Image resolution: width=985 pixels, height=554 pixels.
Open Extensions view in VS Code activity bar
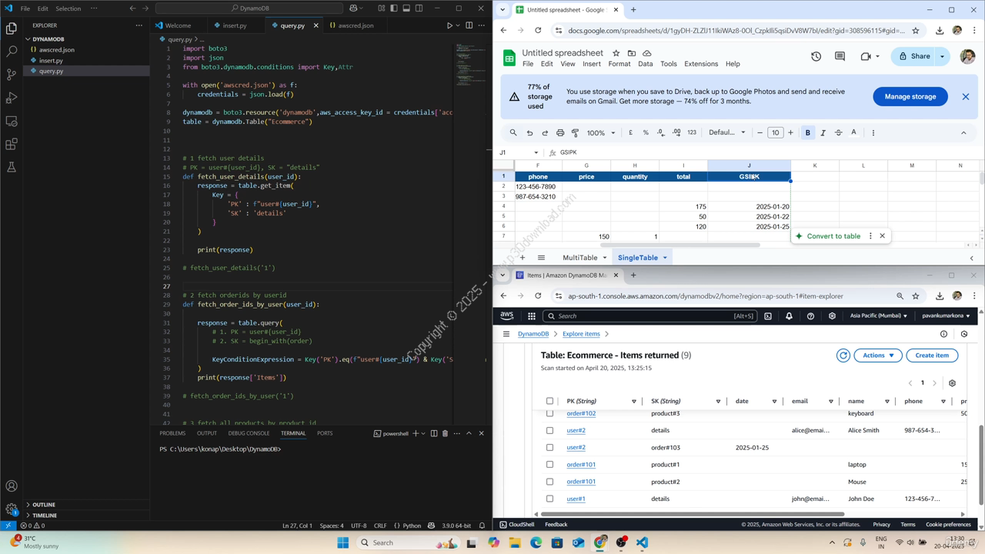(12, 144)
